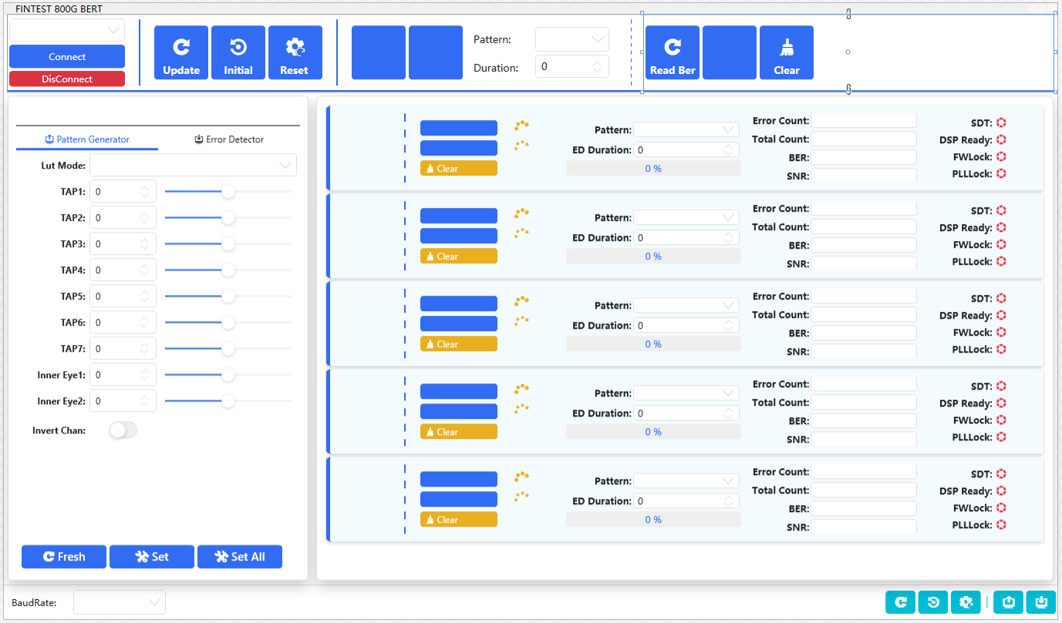Click the refresh icon at bottom right
Screen dimensions: 1062x623
900,602
